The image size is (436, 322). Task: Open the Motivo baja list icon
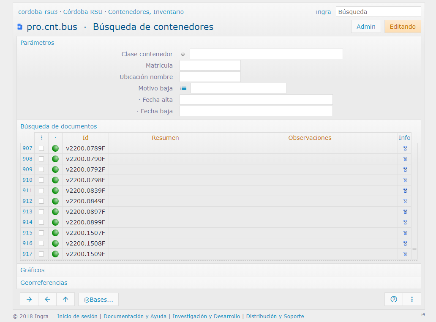[183, 88]
